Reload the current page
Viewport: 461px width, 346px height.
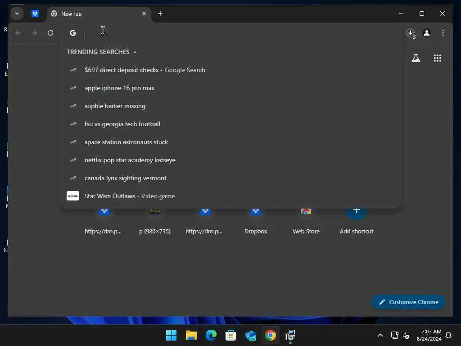50,33
